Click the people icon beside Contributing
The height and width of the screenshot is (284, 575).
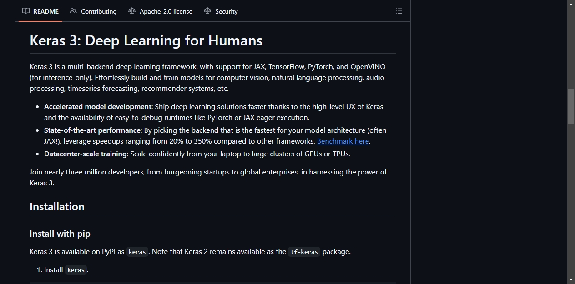tap(73, 11)
